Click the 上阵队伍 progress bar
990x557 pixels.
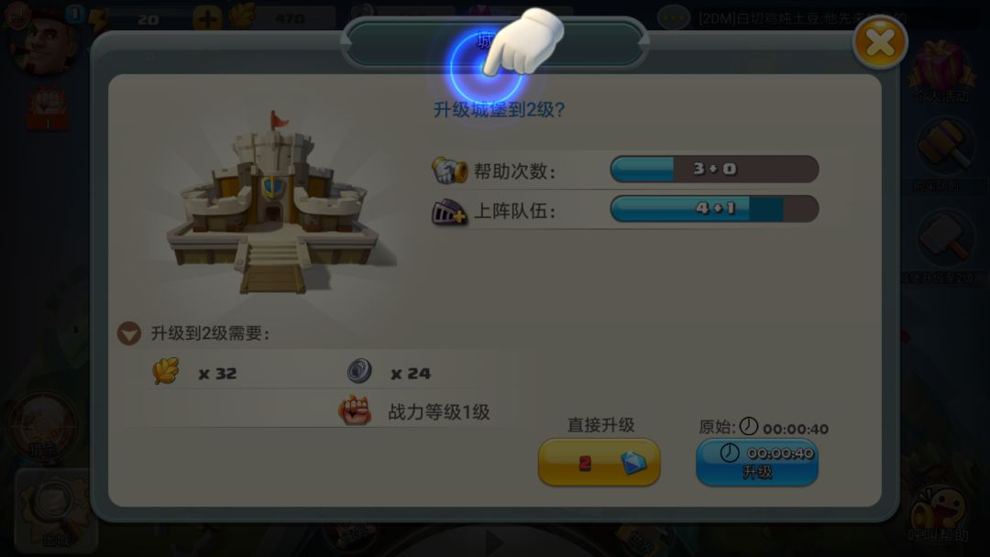click(x=714, y=208)
